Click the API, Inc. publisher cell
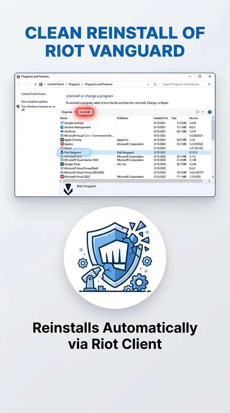 click(x=122, y=164)
